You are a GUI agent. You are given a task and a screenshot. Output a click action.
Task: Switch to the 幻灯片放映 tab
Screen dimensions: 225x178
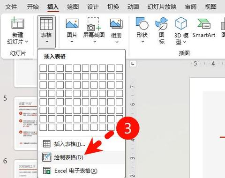click(x=162, y=7)
